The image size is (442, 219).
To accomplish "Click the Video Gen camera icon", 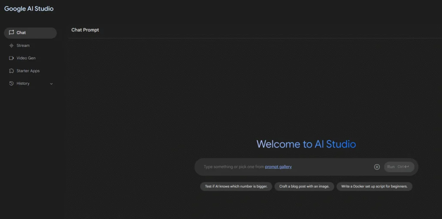I will pyautogui.click(x=11, y=58).
